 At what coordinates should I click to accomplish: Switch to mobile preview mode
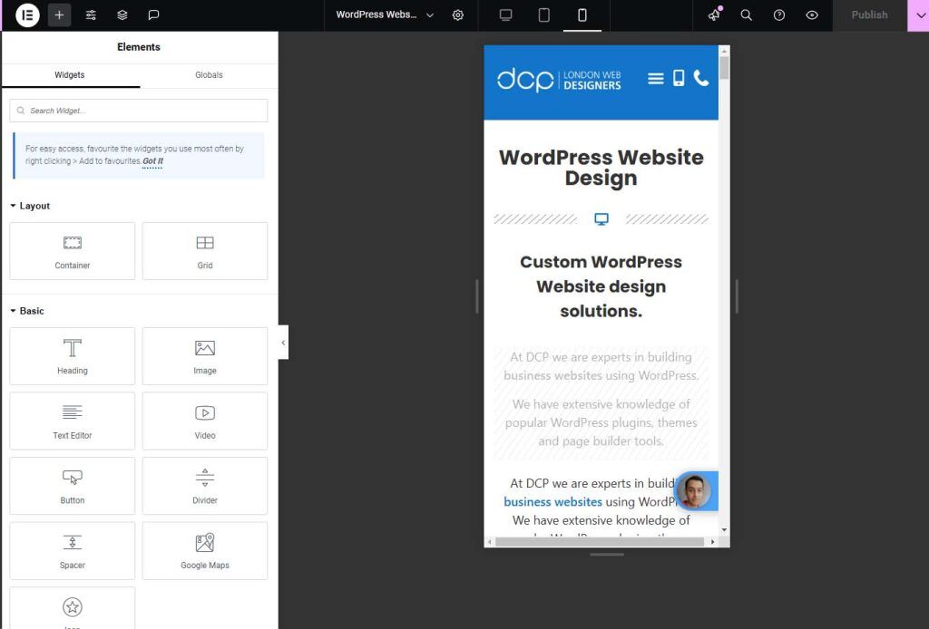coord(582,15)
